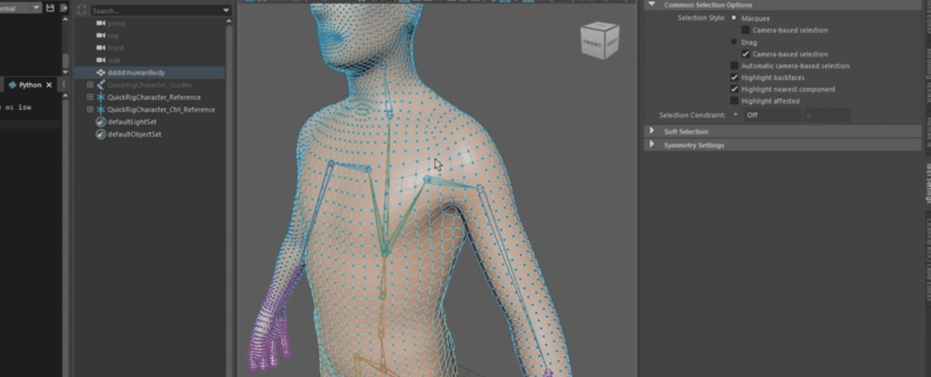Click the 'as isw' script text line
Screen dimensions: 931x377
[x=18, y=107]
